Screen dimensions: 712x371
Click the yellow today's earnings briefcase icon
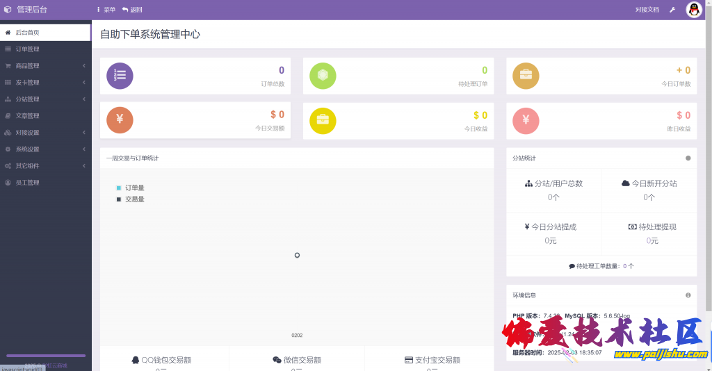[x=323, y=121]
